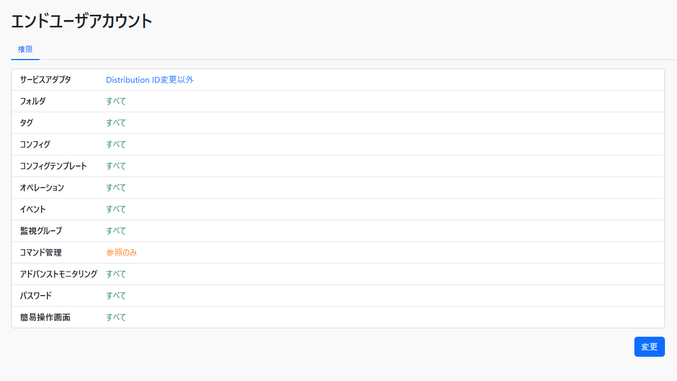Viewport: 677px width, 381px height.
Task: Click the すべて value in パスワード row
Action: point(116,296)
